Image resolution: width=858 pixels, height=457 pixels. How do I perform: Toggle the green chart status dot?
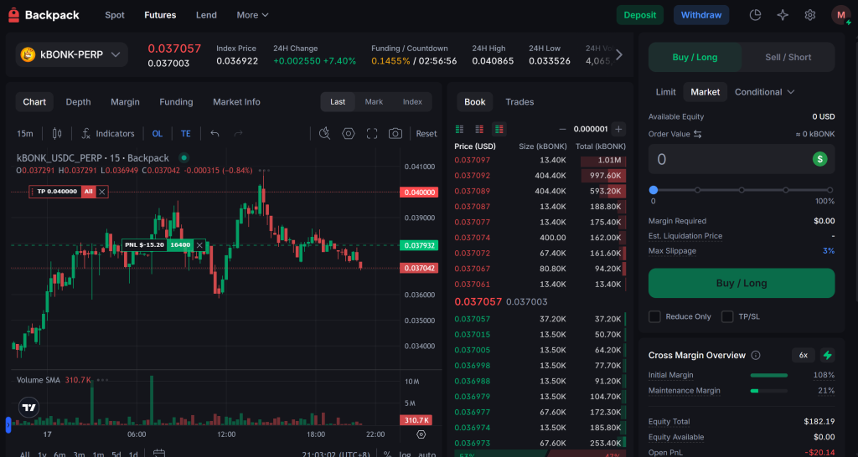tap(184, 158)
